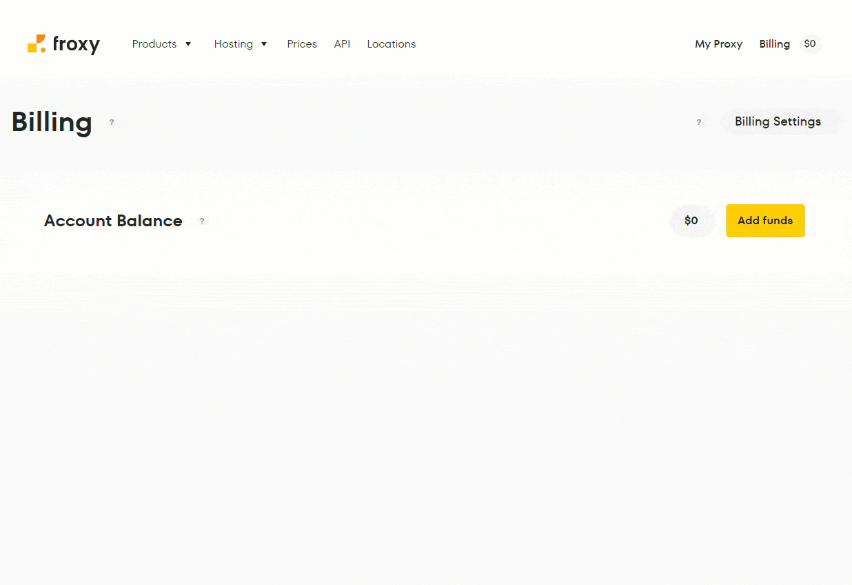Open the help icon beside Billing Settings
Screen dimensions: 852x585
[x=699, y=122]
